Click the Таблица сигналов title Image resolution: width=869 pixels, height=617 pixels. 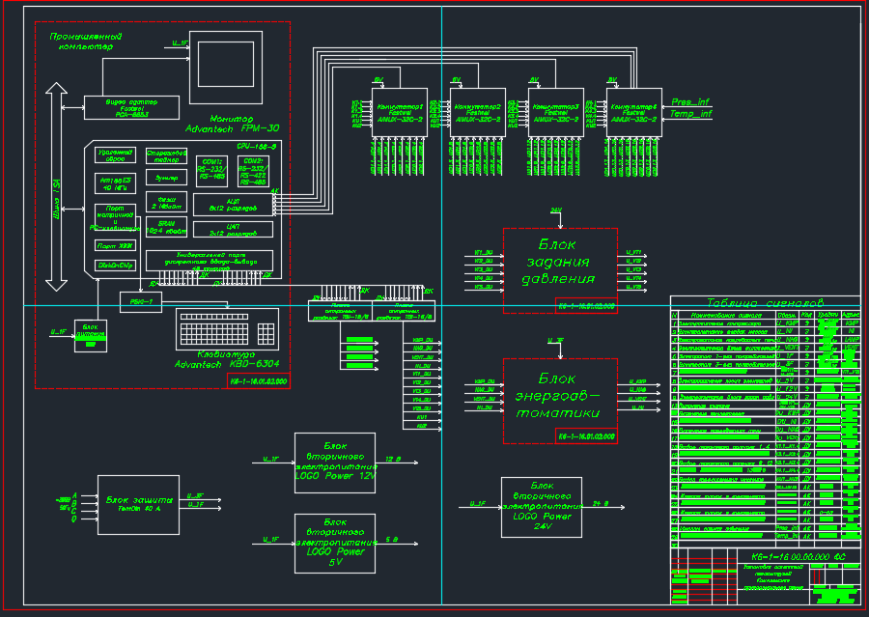coord(765,302)
